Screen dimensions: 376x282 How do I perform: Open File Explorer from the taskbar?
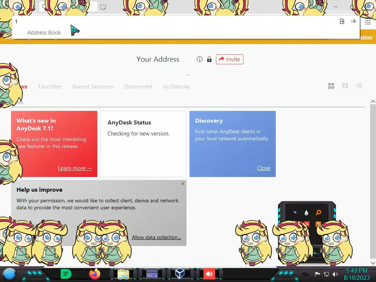(123, 274)
